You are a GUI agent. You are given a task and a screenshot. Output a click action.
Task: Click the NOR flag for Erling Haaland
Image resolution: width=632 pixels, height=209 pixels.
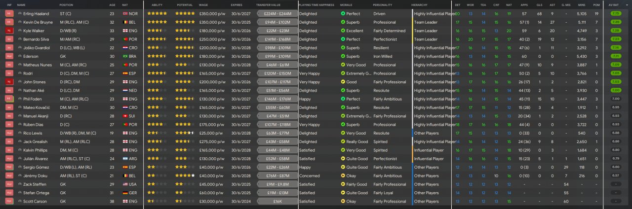click(x=124, y=14)
